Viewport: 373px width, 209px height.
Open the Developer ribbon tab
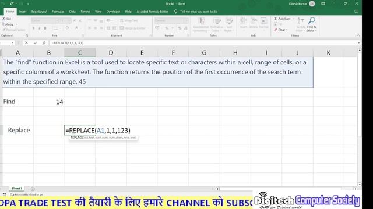[113, 12]
